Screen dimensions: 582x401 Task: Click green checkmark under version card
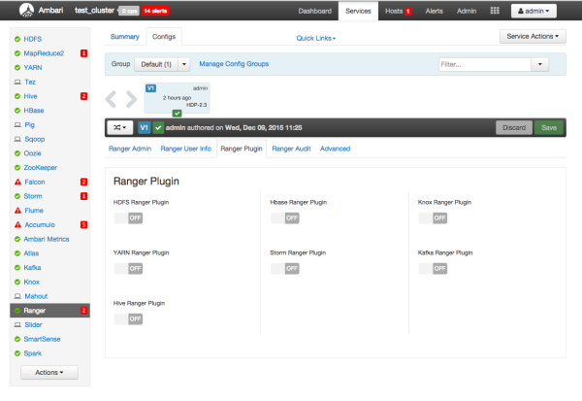(178, 113)
